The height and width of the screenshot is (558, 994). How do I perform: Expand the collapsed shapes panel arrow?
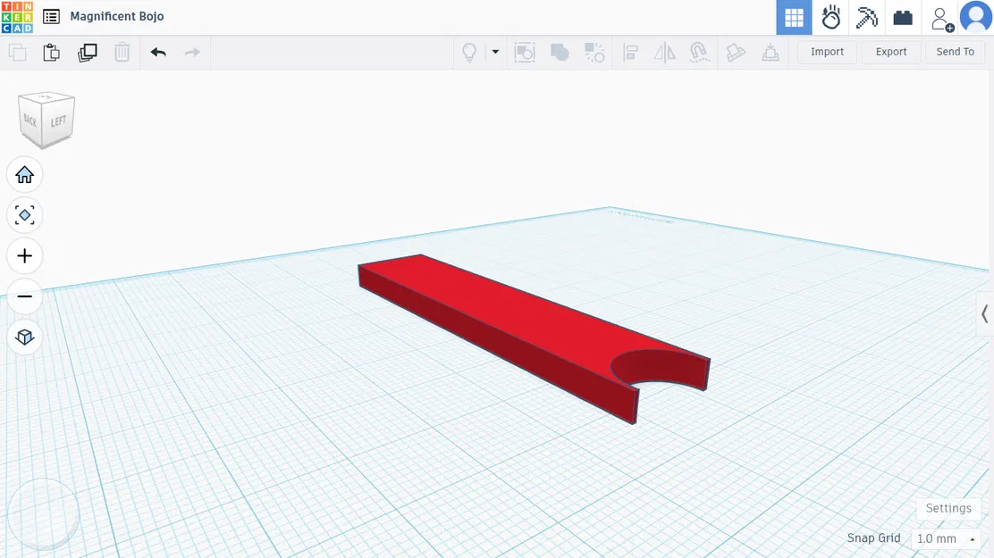pyautogui.click(x=984, y=313)
